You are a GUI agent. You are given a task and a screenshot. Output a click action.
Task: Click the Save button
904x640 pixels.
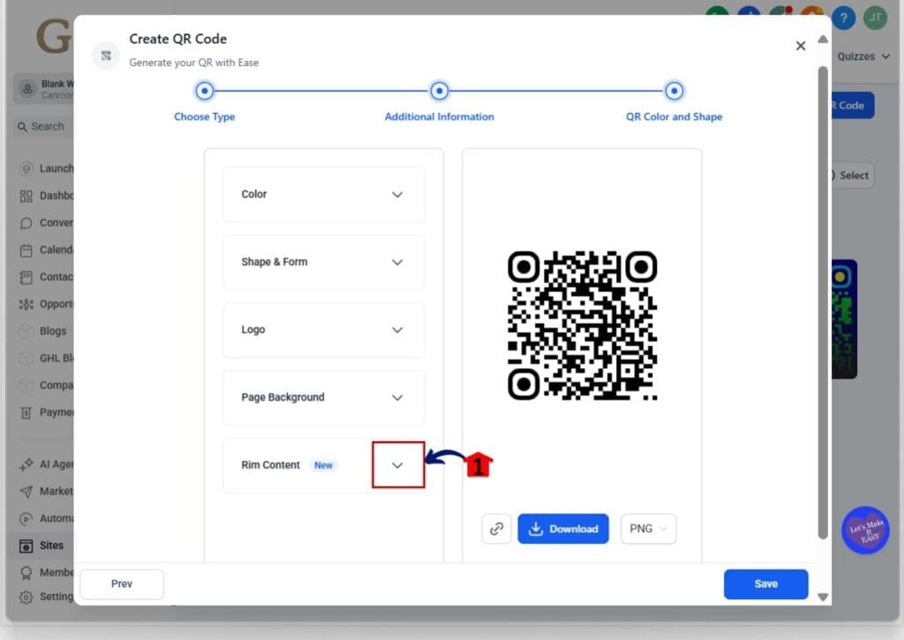pos(765,584)
